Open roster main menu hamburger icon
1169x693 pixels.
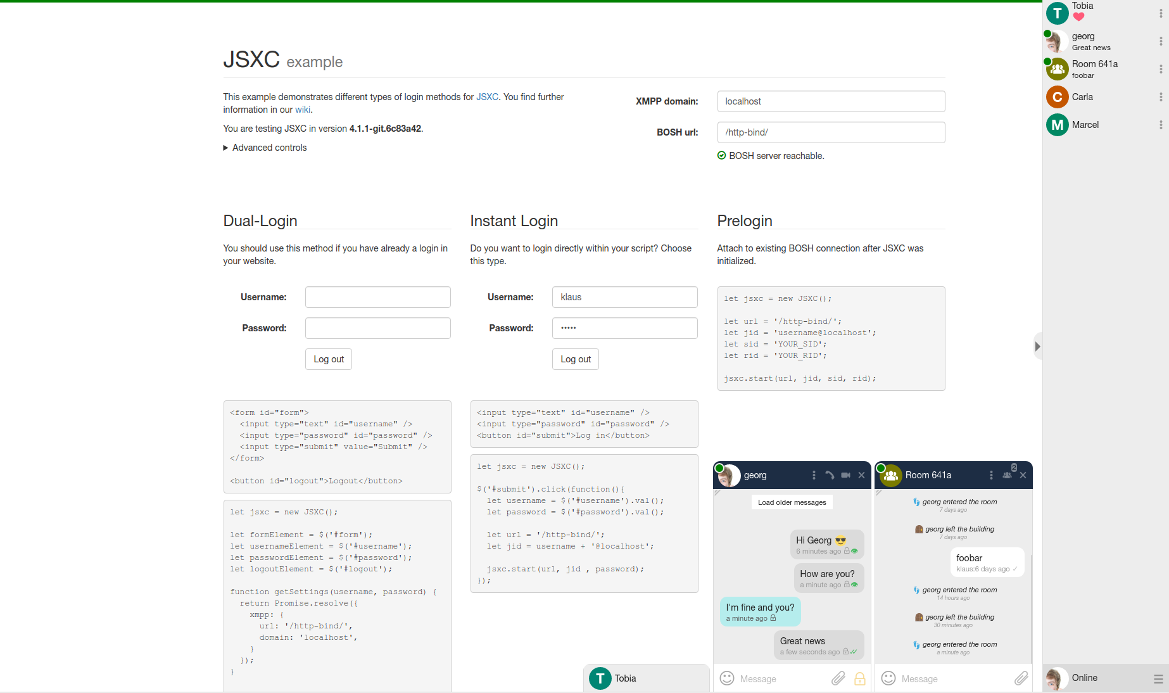1158,678
